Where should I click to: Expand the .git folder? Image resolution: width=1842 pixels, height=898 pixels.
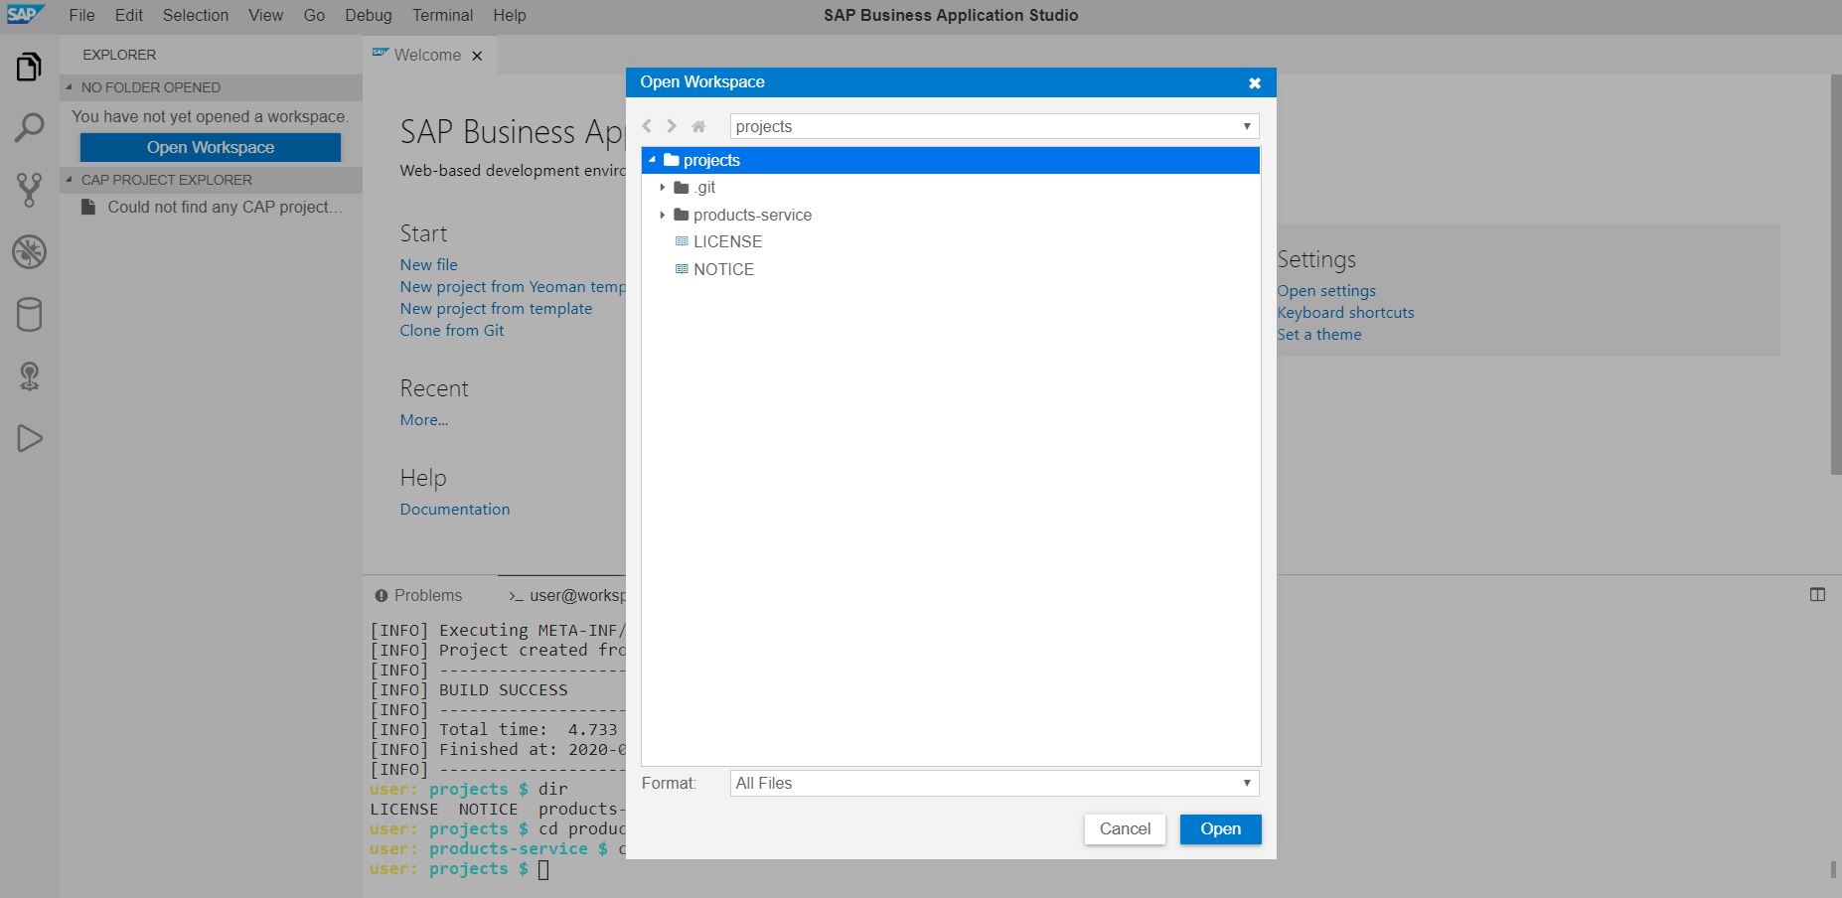pyautogui.click(x=663, y=188)
